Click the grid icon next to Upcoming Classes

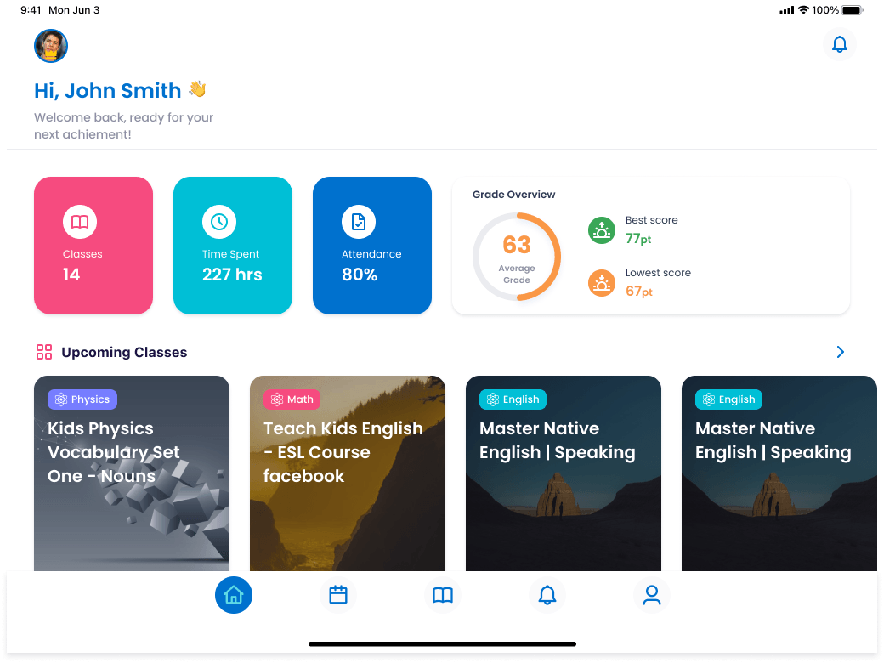click(x=43, y=351)
